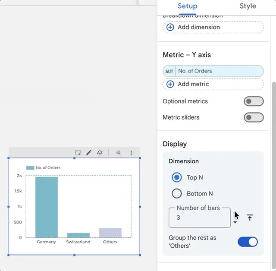
Task: Click the magnifier drill icon above chart
Action: pyautogui.click(x=119, y=153)
